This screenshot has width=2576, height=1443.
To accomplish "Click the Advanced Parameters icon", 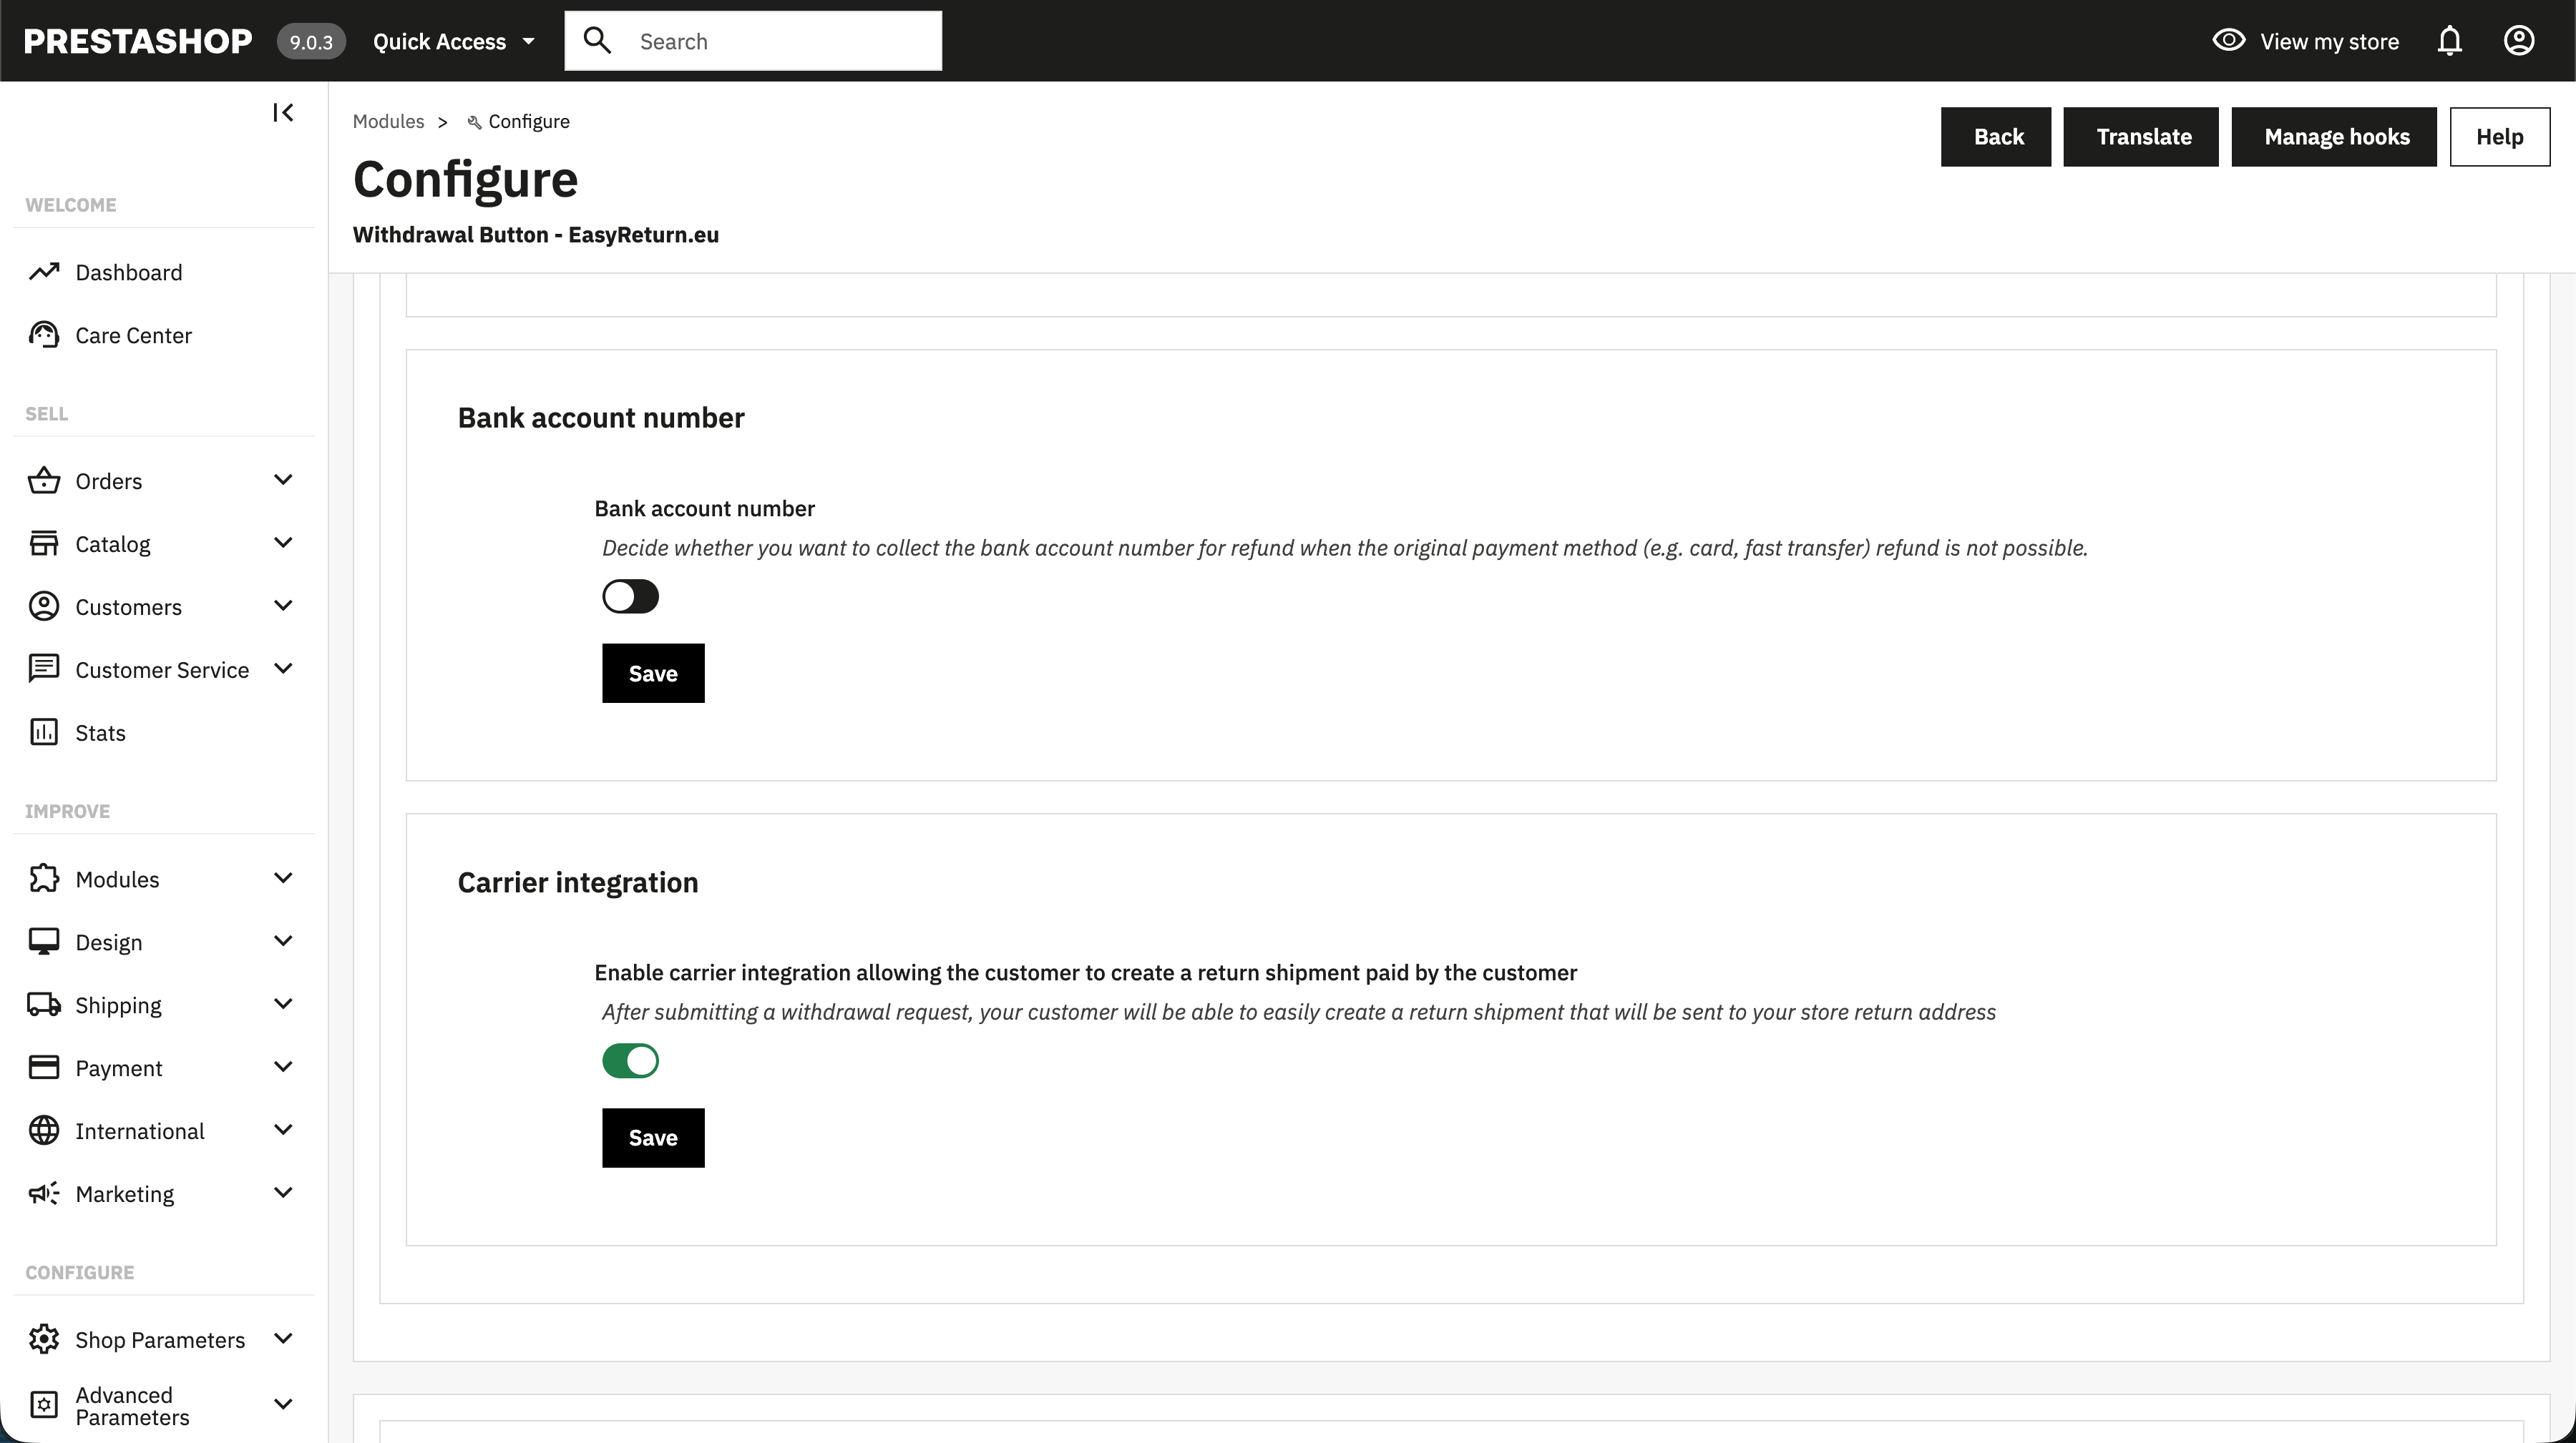I will click(x=44, y=1405).
